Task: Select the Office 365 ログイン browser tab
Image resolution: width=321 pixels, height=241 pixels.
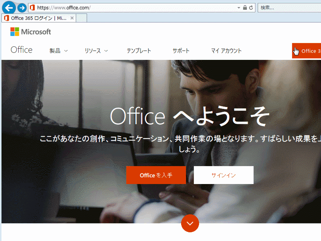Action: (x=39, y=18)
